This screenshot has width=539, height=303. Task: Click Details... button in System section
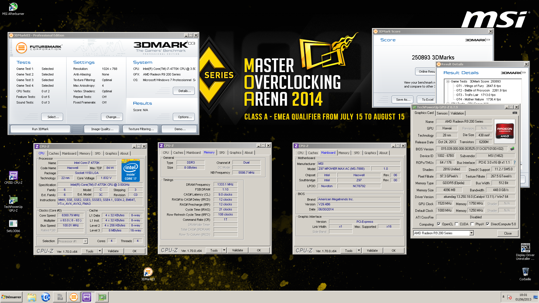tap(184, 91)
